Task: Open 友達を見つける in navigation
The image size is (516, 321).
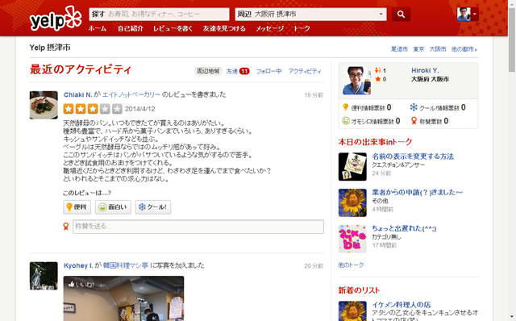Action: [x=224, y=29]
